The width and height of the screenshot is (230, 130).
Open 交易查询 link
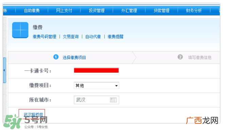coord(71,36)
